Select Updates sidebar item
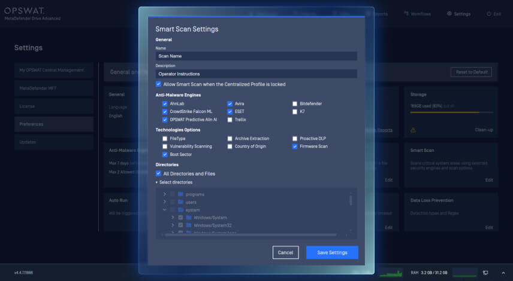Image resolution: width=513 pixels, height=281 pixels. 54,142
